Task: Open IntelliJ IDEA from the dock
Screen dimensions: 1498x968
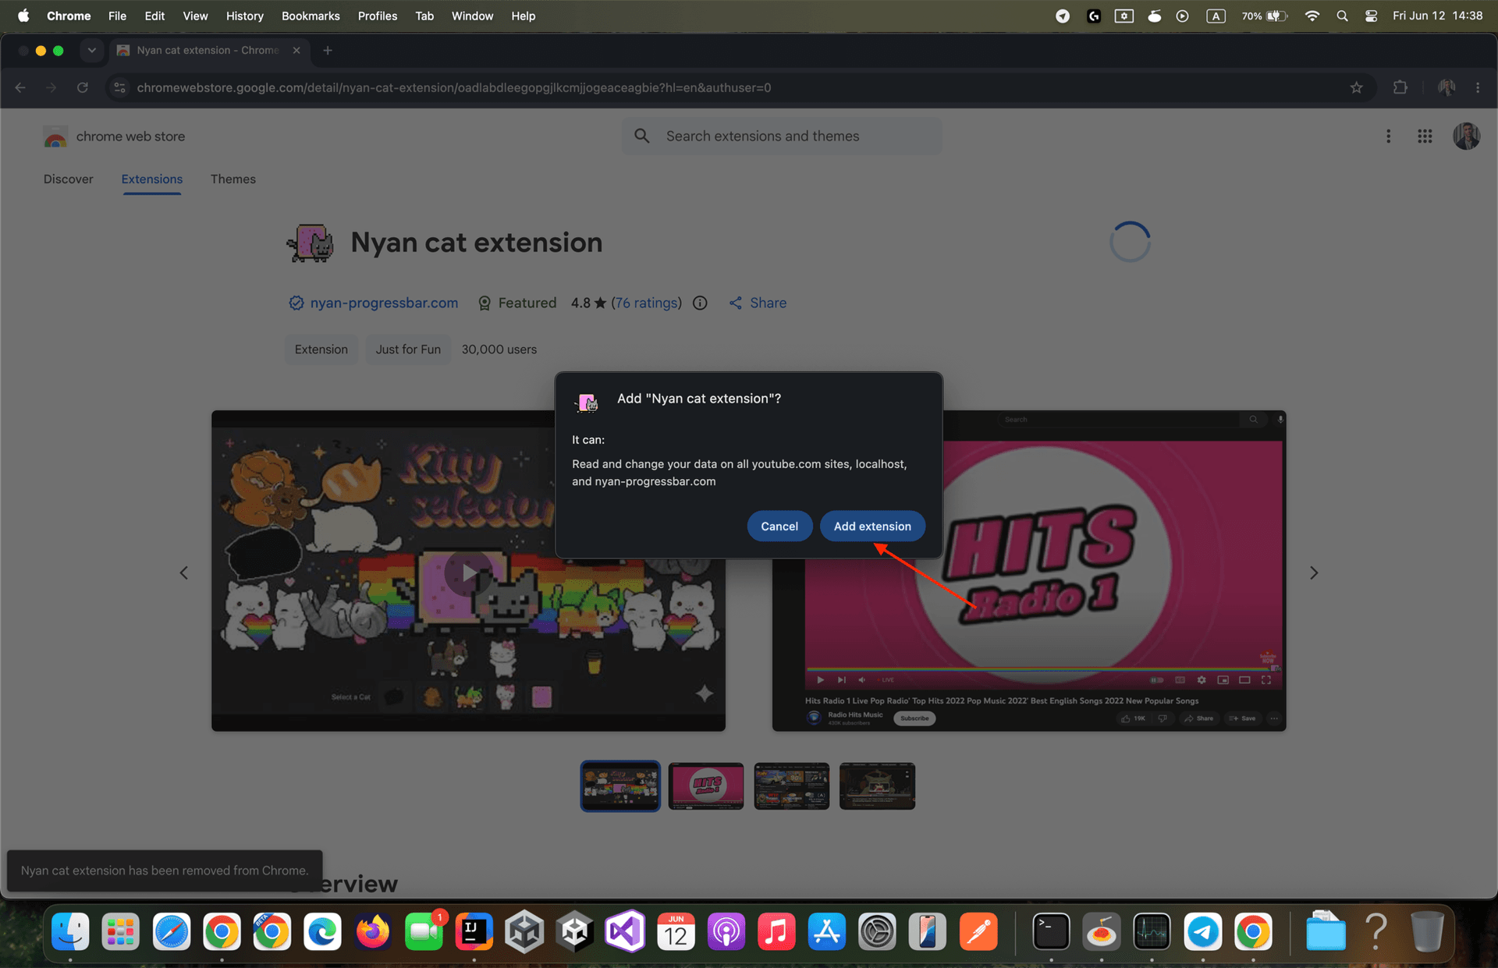Action: click(474, 931)
